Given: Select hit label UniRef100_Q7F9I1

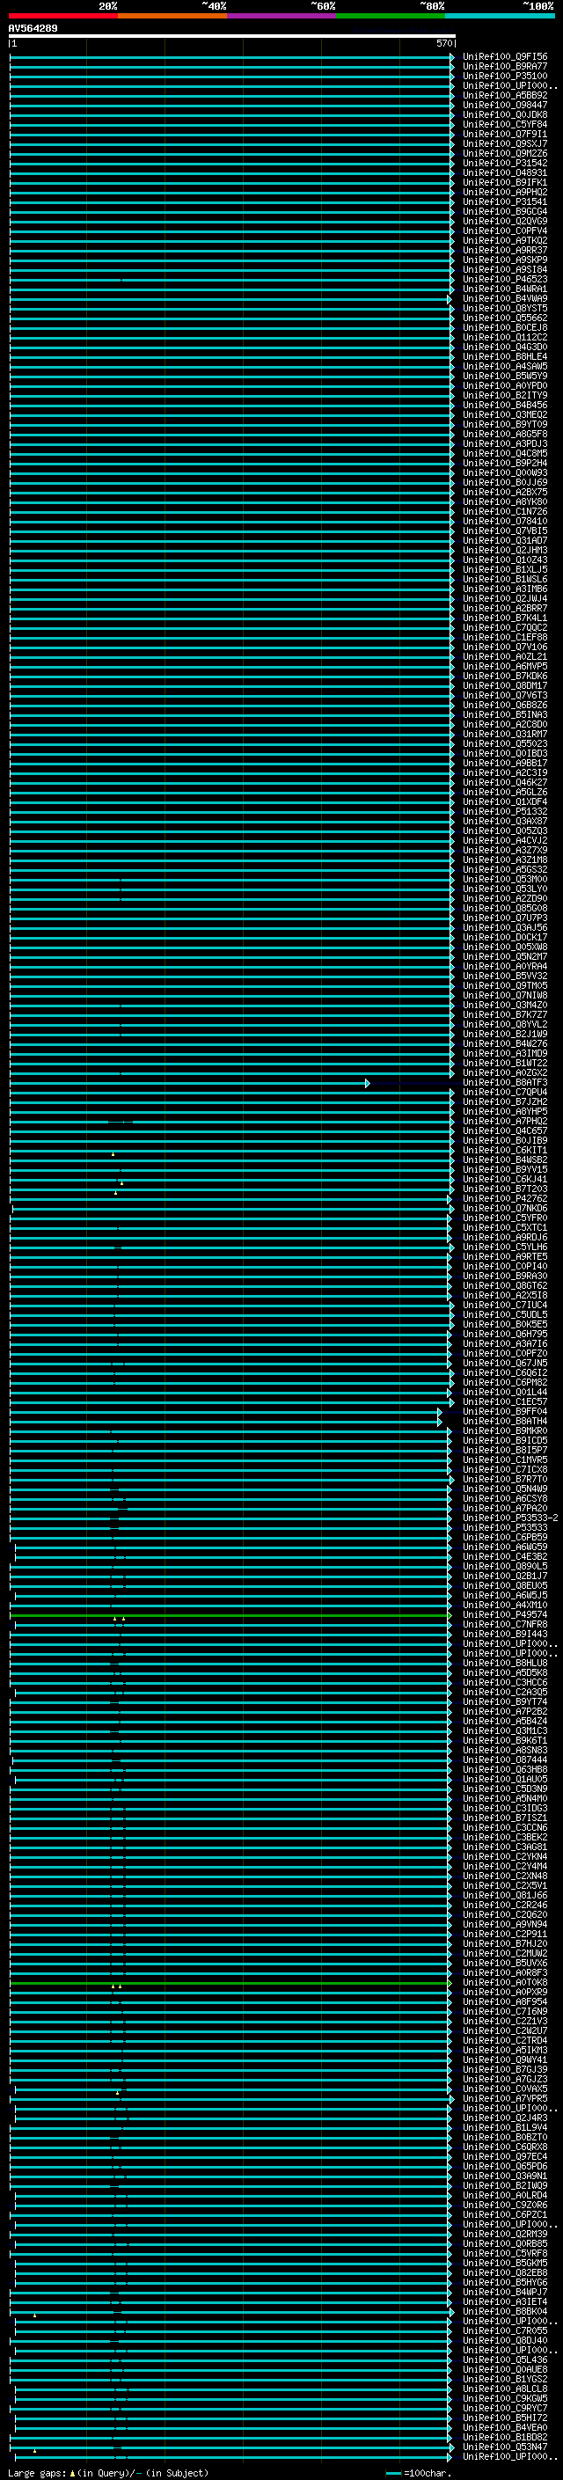Looking at the screenshot, I should tap(505, 134).
